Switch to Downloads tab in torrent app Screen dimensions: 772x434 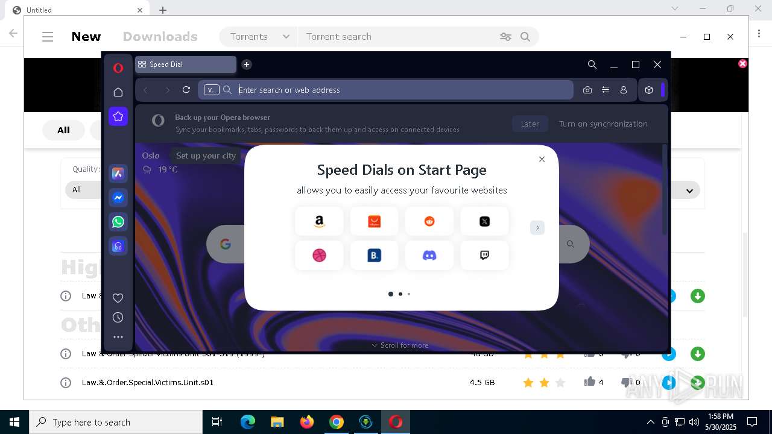160,37
